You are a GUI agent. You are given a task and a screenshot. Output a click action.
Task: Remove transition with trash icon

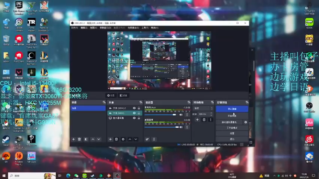click(204, 120)
